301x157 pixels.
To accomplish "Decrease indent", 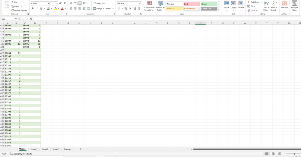I will [x=84, y=8].
